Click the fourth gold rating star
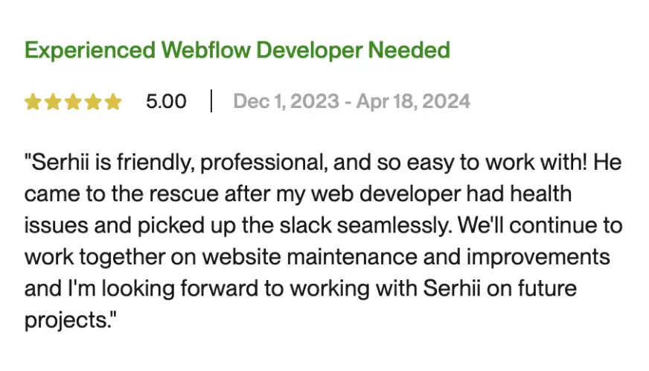 coord(93,101)
